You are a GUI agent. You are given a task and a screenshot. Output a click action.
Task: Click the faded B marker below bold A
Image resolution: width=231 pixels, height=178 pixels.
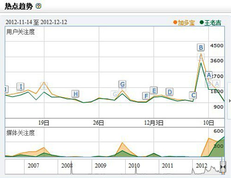(x=209, y=84)
